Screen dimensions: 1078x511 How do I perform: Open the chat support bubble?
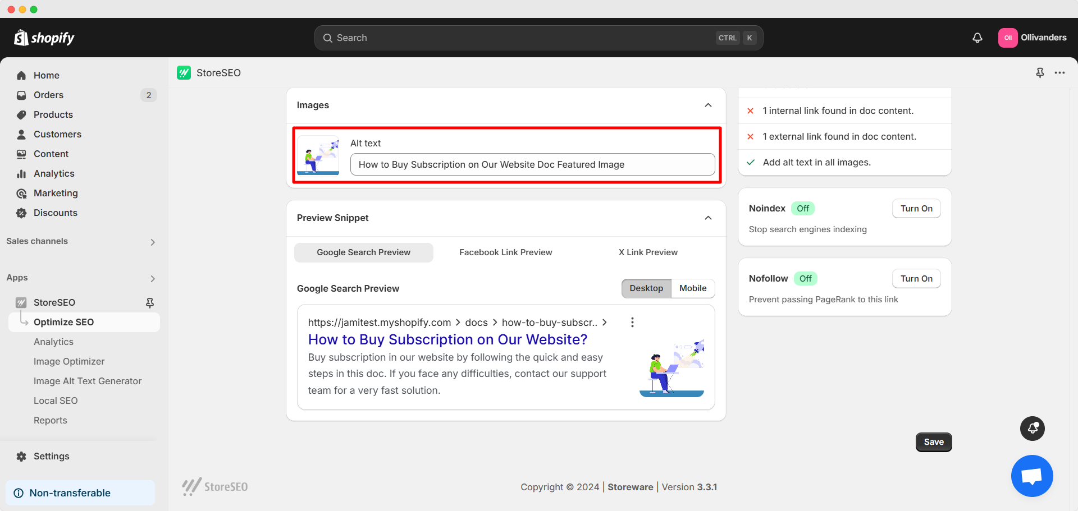click(1032, 476)
